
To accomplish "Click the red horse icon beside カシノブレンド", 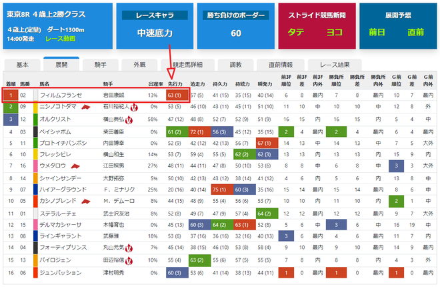I will tap(85, 201).
